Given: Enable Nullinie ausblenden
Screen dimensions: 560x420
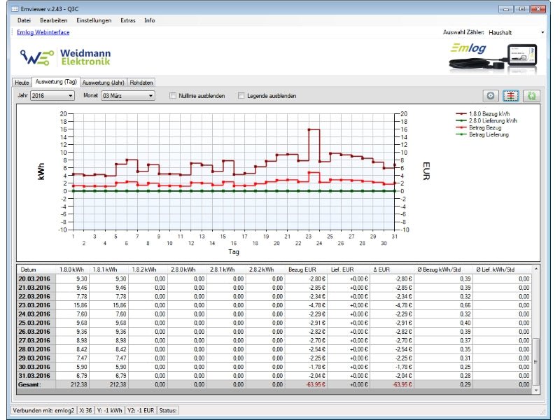Looking at the screenshot, I should pos(171,96).
